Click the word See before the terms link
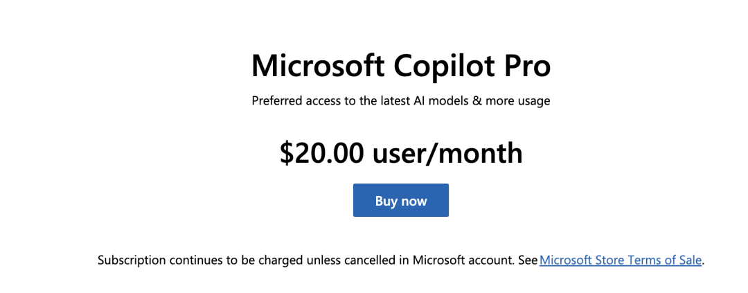Viewport: 748px width, 293px height. (x=527, y=260)
